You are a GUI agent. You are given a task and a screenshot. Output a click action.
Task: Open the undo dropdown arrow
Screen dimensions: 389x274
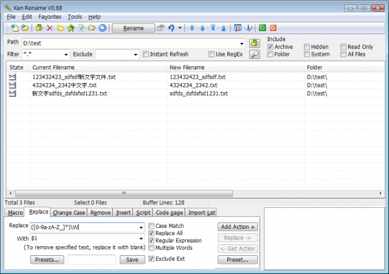(180, 28)
